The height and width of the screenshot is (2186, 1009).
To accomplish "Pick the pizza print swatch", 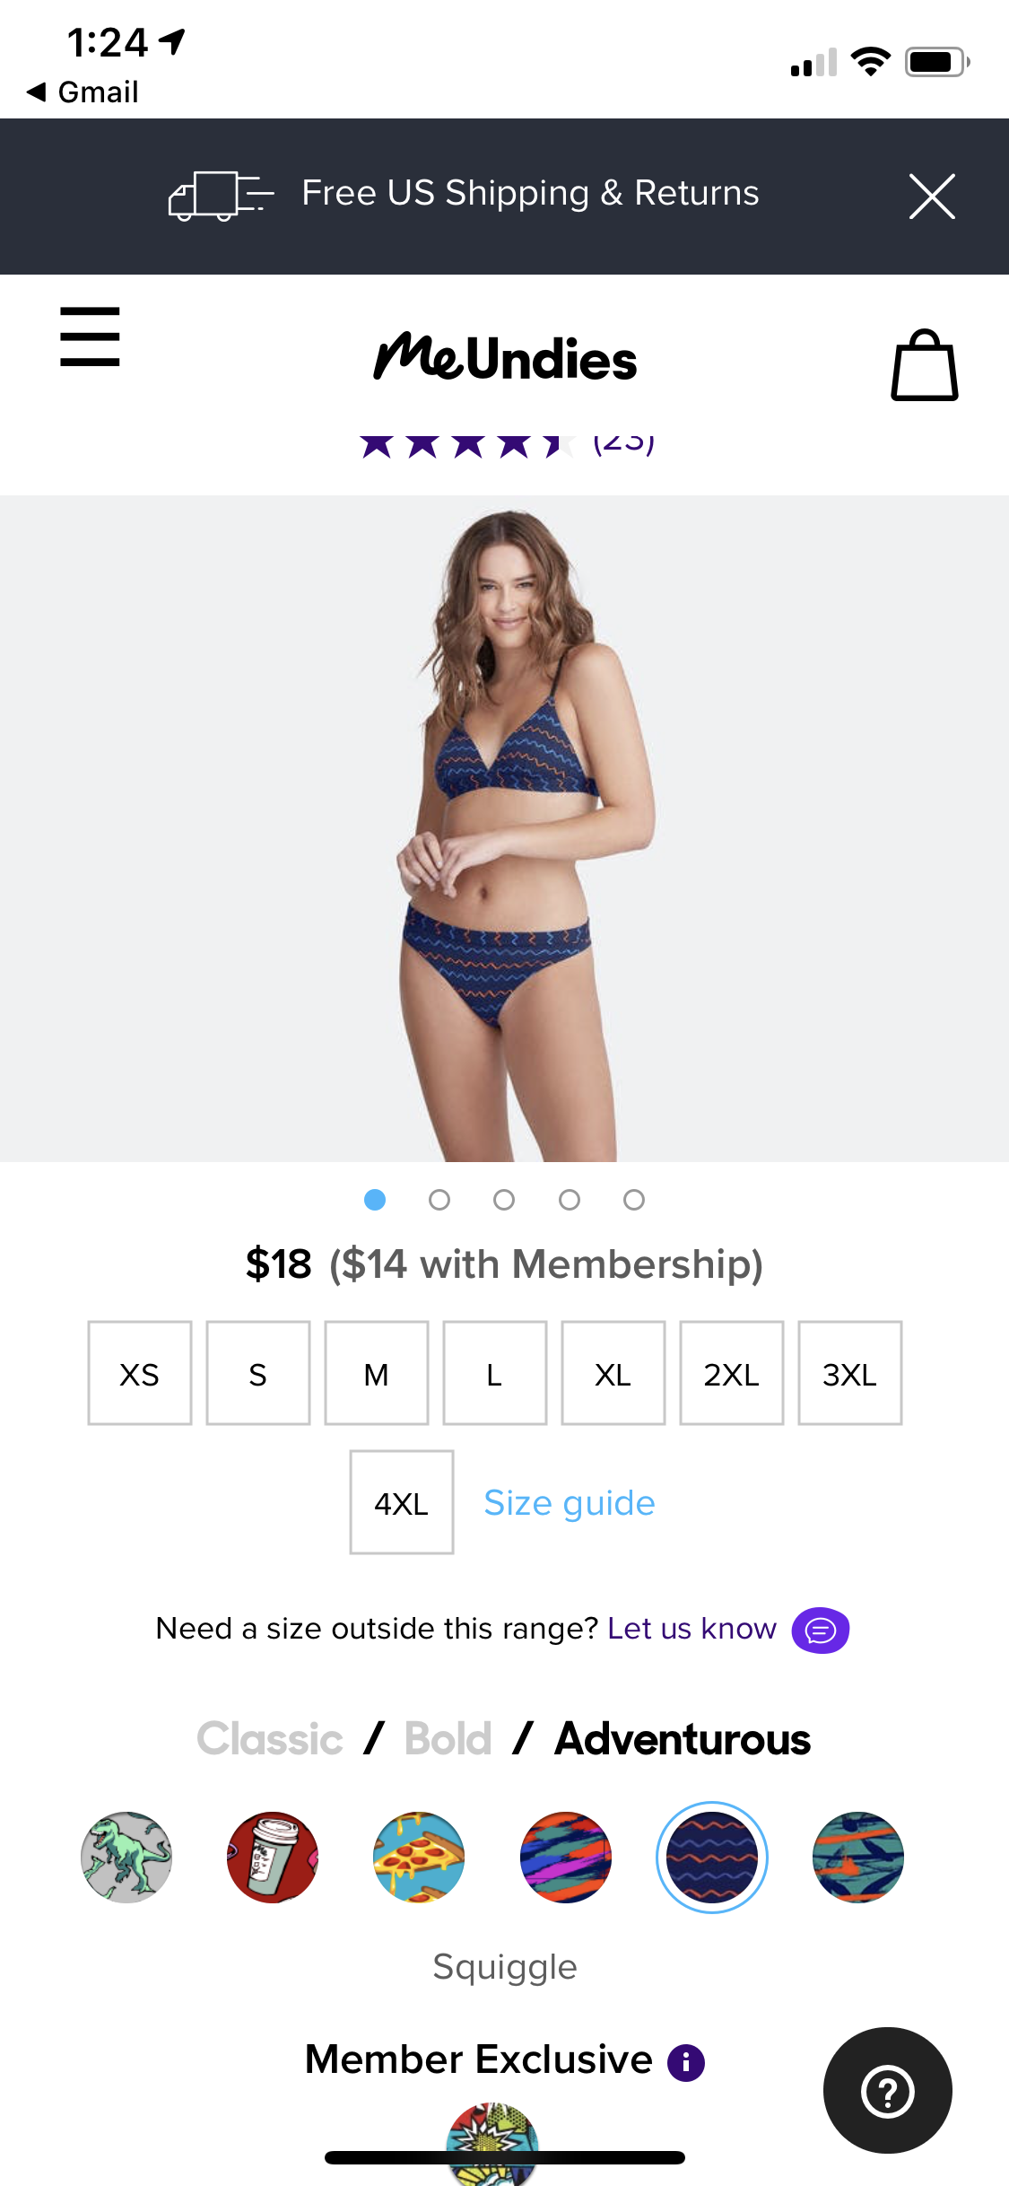I will [x=419, y=1858].
